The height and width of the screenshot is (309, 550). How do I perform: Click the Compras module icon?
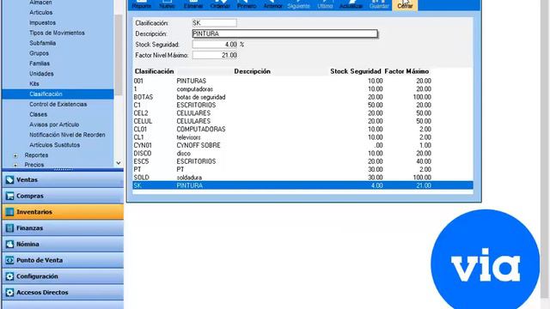pyautogui.click(x=9, y=196)
